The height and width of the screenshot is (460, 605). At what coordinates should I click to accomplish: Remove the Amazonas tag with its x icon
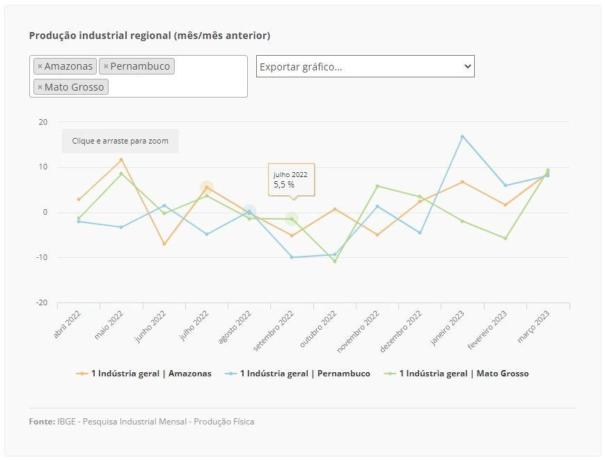click(x=40, y=66)
